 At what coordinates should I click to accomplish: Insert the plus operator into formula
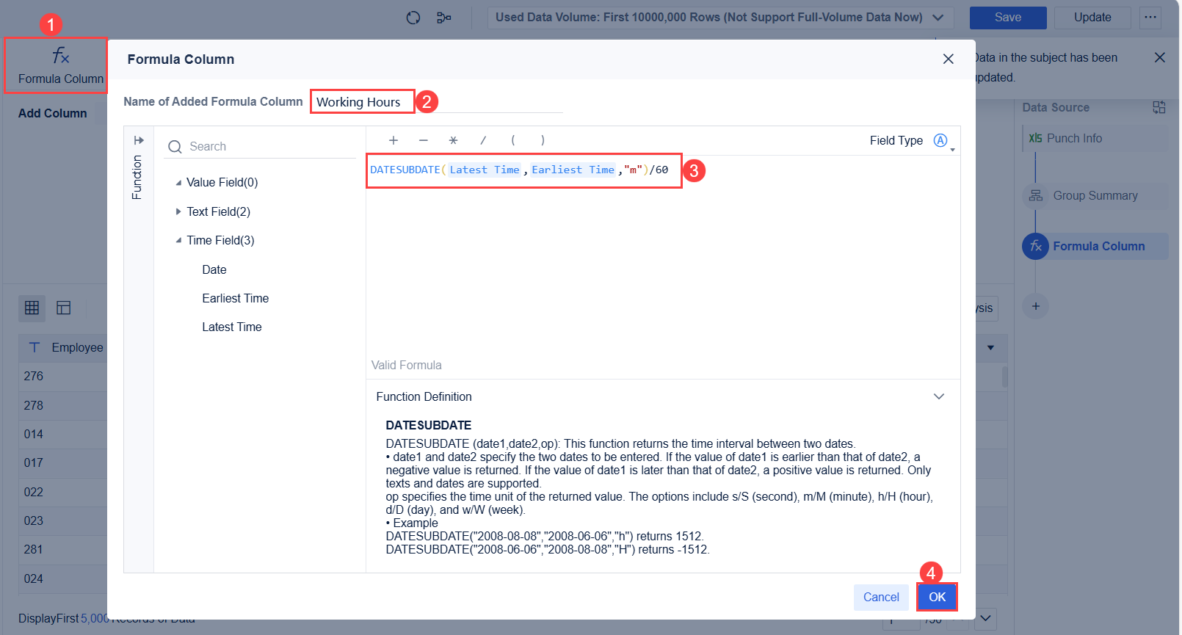394,140
